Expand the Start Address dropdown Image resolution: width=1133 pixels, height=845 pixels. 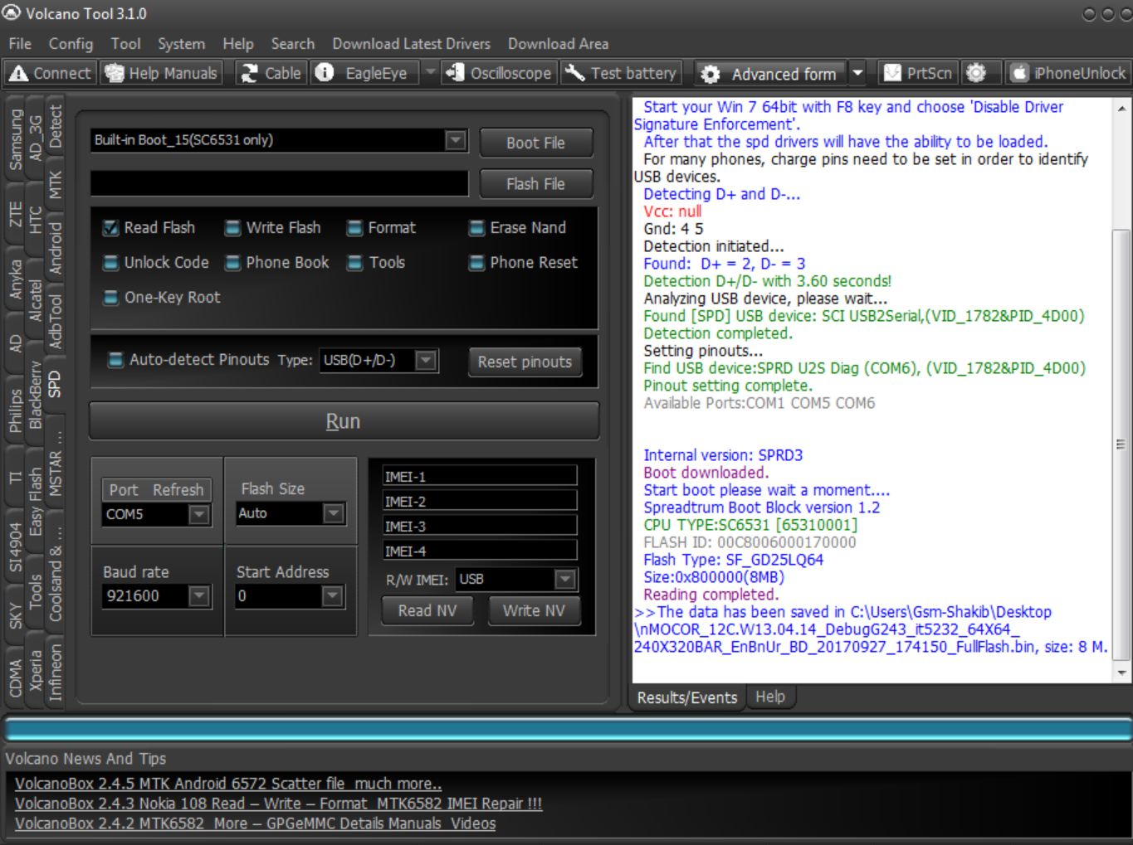coord(332,595)
